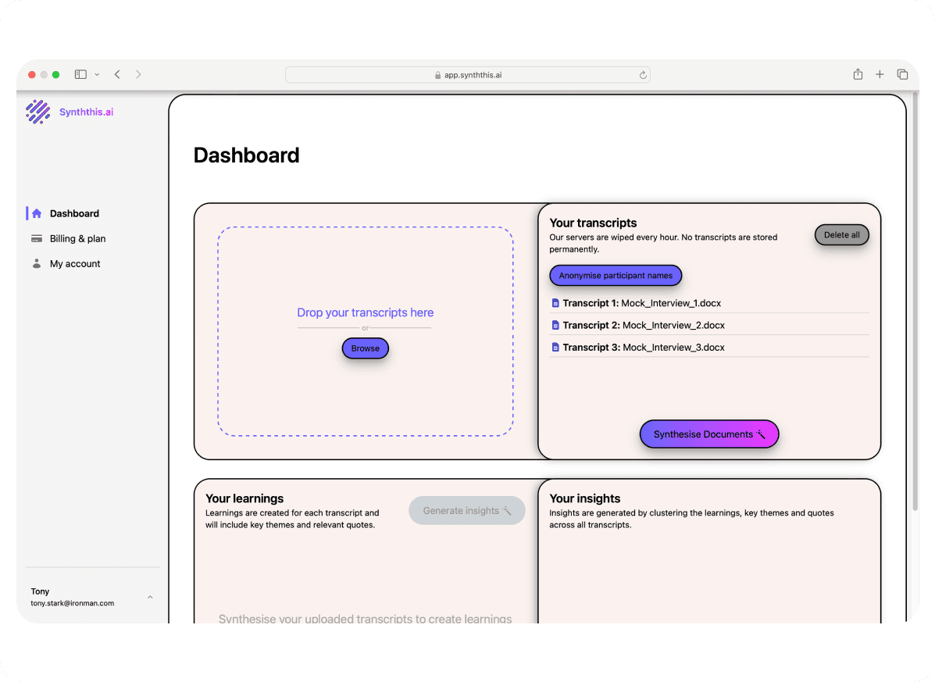
Task: Expand the sidebar options dropdown arrow
Action: tap(97, 74)
